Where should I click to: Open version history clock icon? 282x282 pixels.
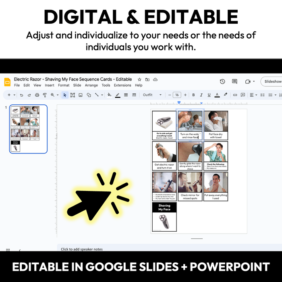(x=222, y=81)
